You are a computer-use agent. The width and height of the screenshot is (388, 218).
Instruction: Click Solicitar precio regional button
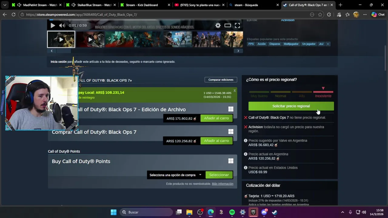pos(291,106)
